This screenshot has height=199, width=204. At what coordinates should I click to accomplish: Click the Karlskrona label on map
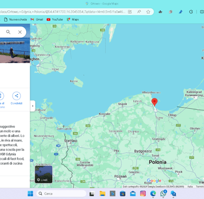coord(92,42)
